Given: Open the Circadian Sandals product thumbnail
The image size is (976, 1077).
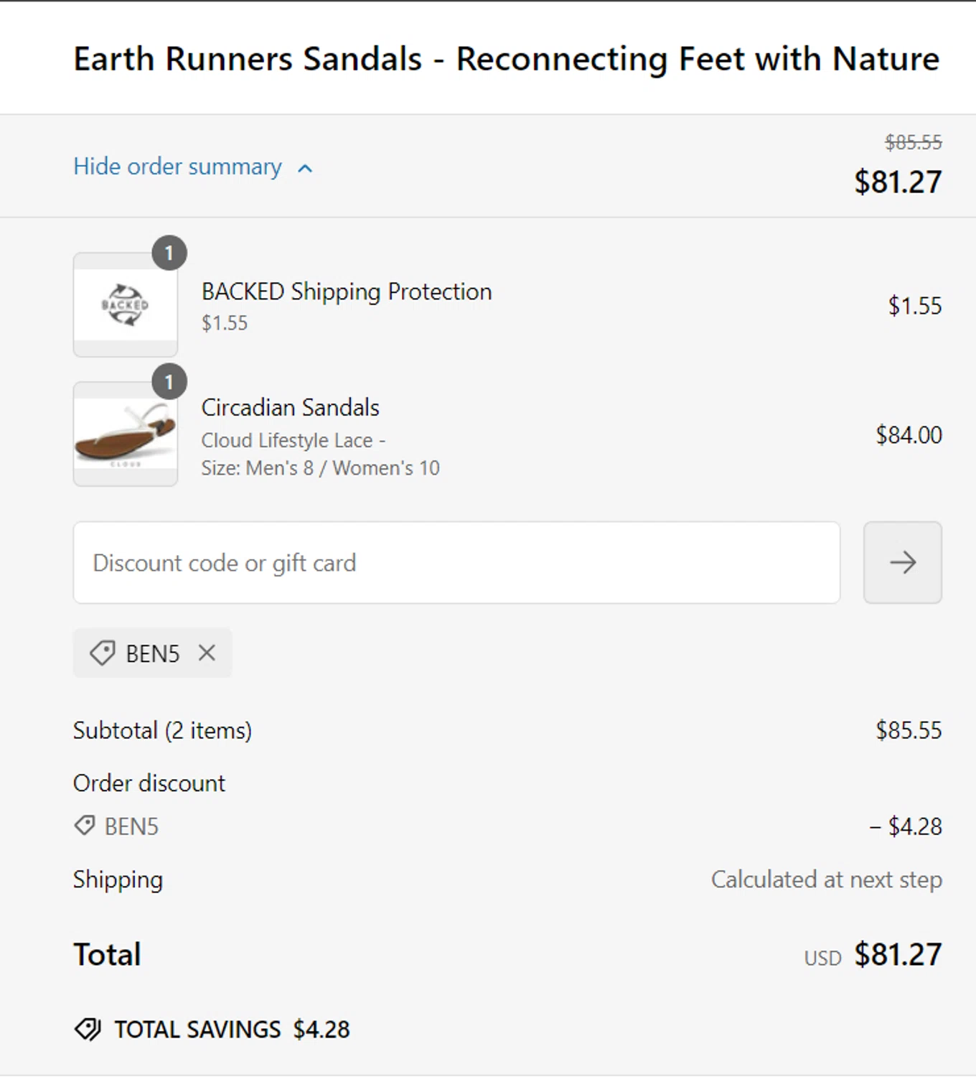Looking at the screenshot, I should pyautogui.click(x=126, y=434).
